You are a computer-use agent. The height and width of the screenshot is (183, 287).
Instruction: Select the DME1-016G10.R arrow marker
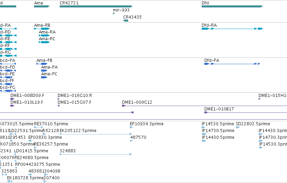click(59, 99)
